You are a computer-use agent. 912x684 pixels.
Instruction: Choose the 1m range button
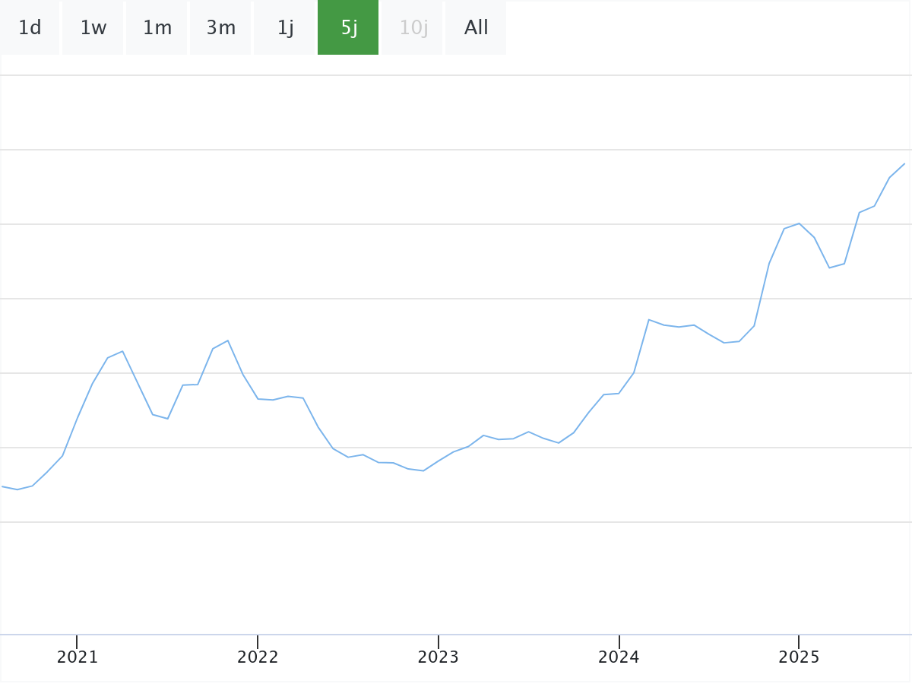click(157, 28)
